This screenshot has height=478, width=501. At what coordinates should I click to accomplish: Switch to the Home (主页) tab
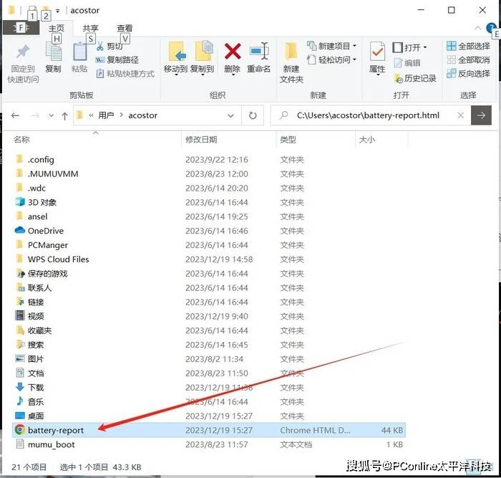57,28
